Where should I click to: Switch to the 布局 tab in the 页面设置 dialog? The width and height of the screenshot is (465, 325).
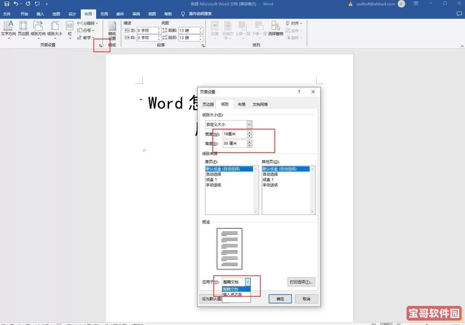(242, 104)
